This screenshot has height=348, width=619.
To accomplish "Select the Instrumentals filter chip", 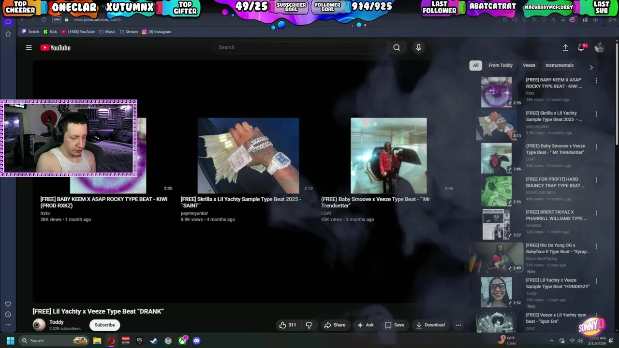I will [560, 65].
